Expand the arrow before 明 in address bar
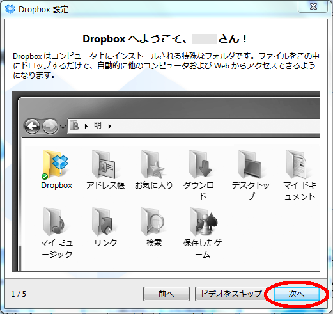The width and height of the screenshot is (333, 314). [x=86, y=126]
